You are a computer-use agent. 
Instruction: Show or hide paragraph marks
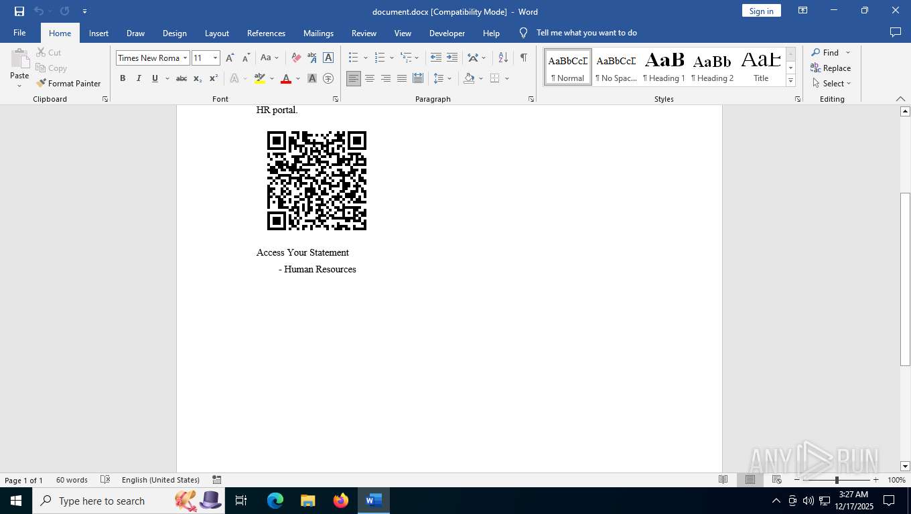pyautogui.click(x=524, y=58)
